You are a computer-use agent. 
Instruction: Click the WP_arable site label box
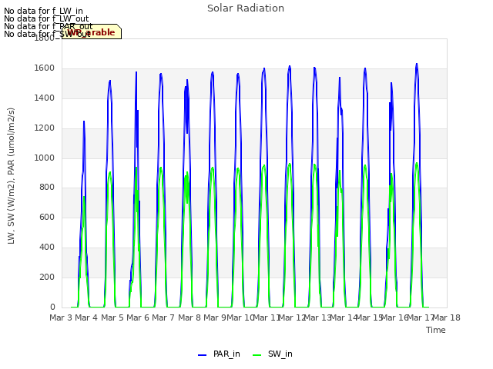pos(91,32)
